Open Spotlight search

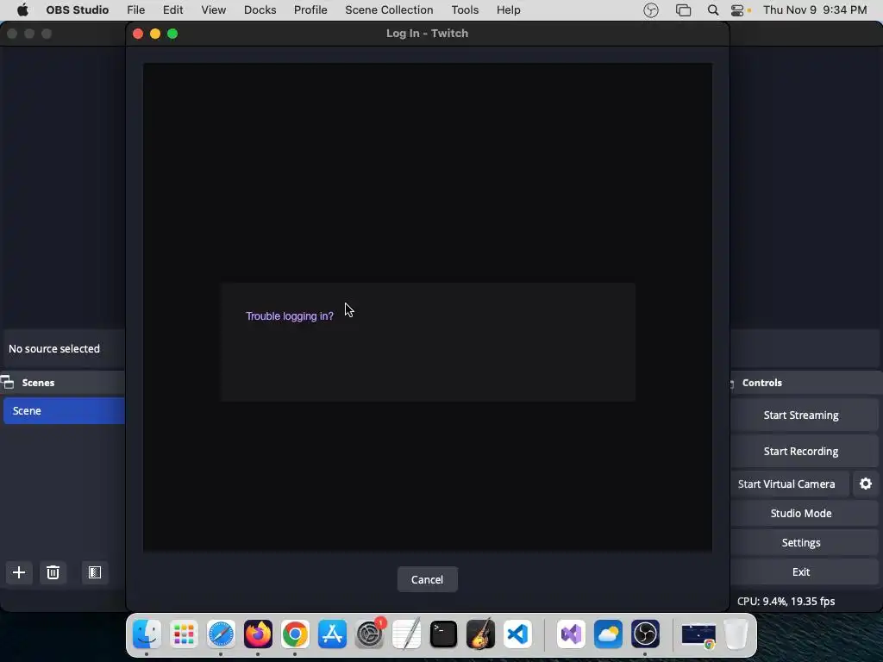pyautogui.click(x=713, y=10)
